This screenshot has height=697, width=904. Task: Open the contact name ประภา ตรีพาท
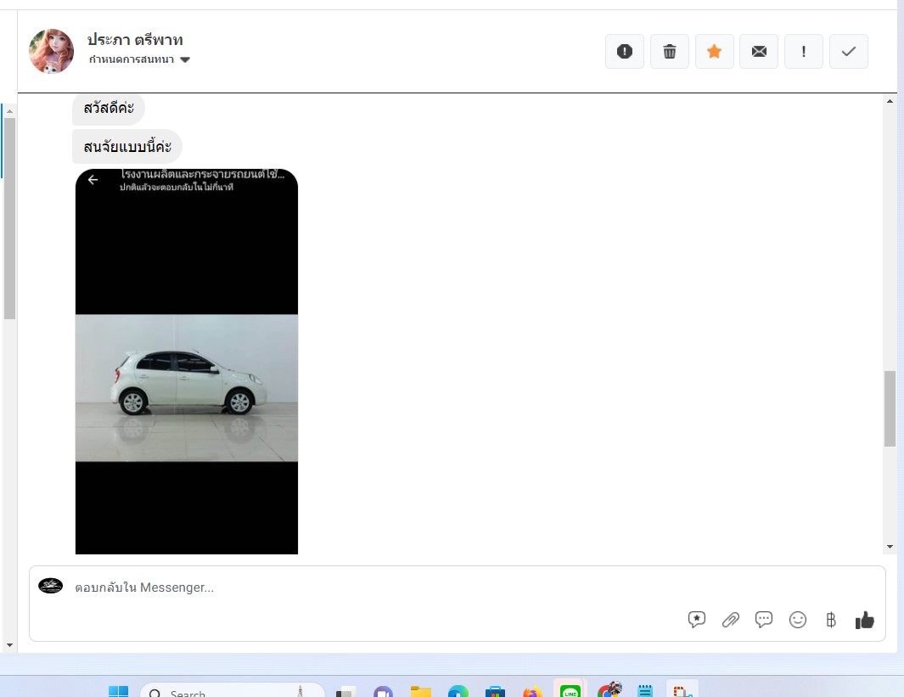pyautogui.click(x=135, y=40)
